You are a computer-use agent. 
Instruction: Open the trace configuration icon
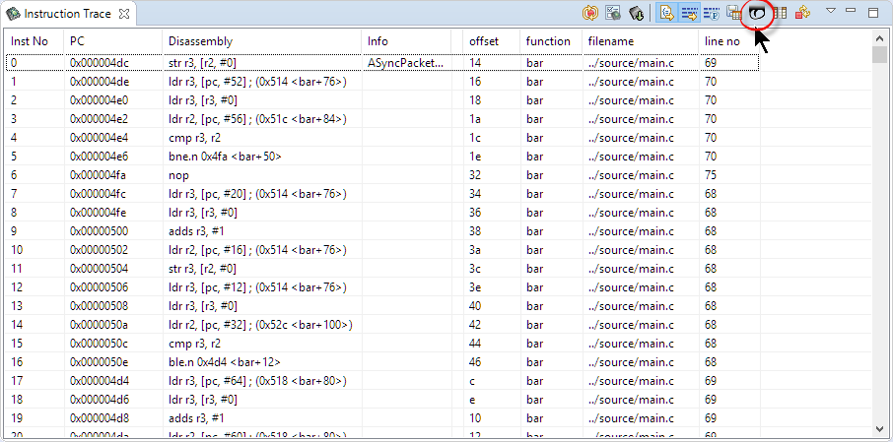[x=613, y=13]
